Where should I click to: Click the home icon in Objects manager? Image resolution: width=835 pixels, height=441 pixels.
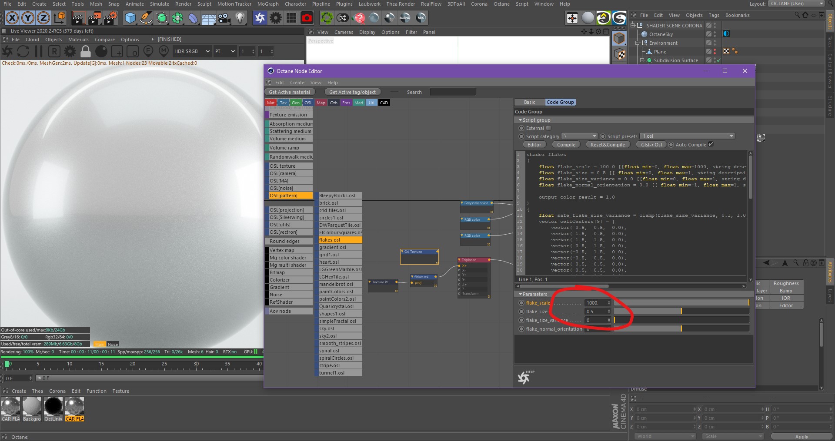pos(805,15)
